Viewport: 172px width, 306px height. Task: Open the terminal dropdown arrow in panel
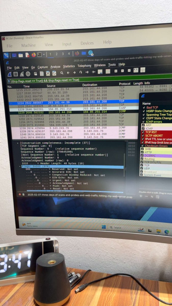[x=44, y=54]
